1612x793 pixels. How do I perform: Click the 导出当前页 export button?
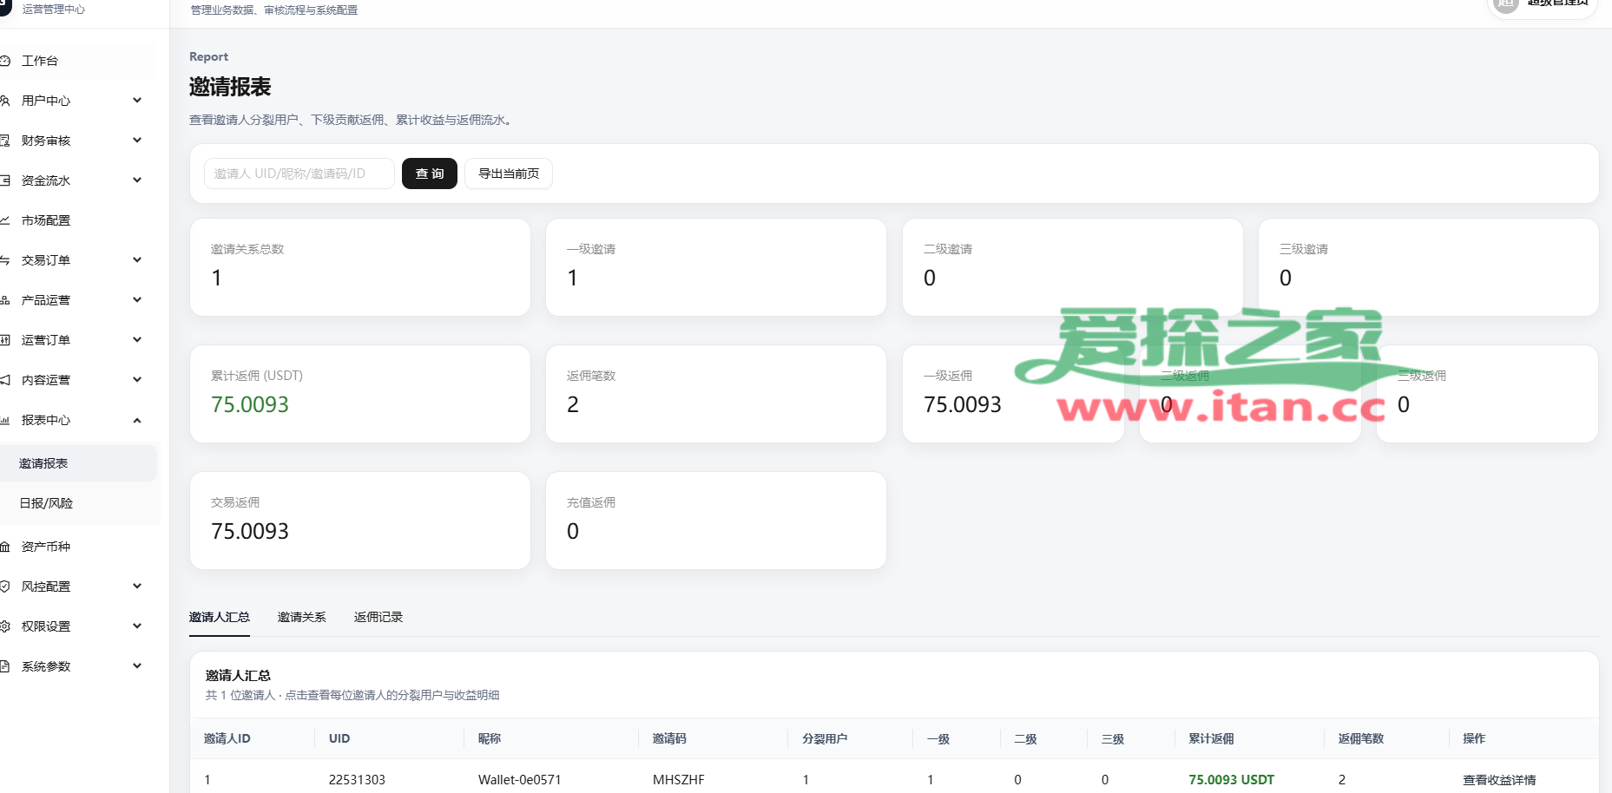(509, 174)
